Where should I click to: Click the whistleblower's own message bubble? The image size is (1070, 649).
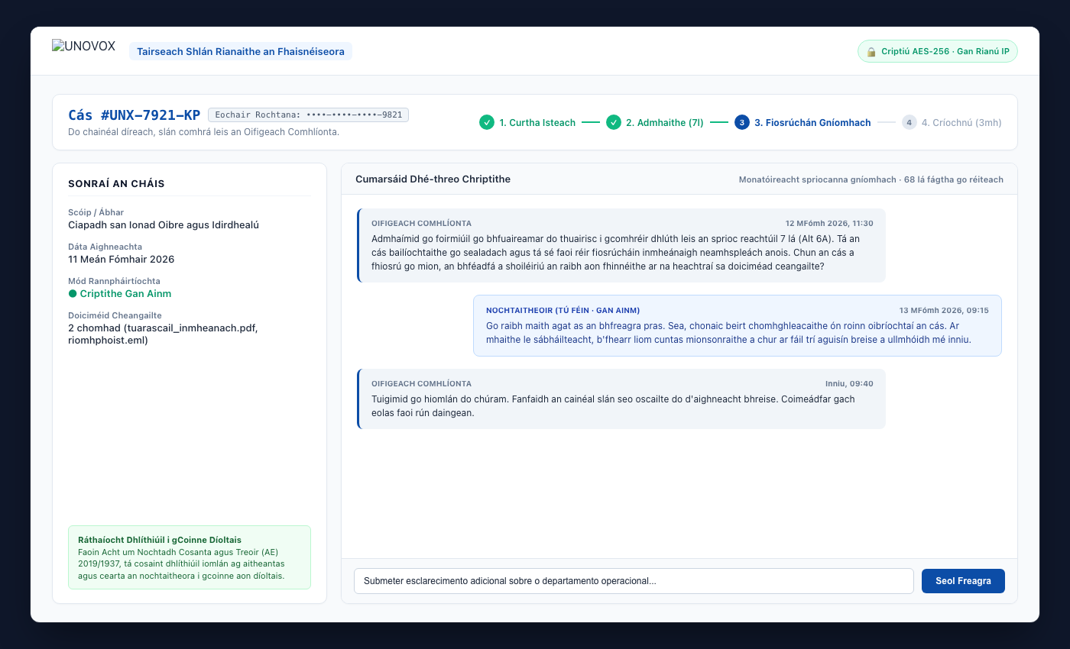(x=738, y=326)
